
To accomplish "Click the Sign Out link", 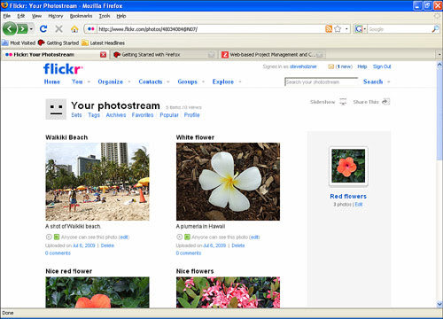I will click(382, 66).
